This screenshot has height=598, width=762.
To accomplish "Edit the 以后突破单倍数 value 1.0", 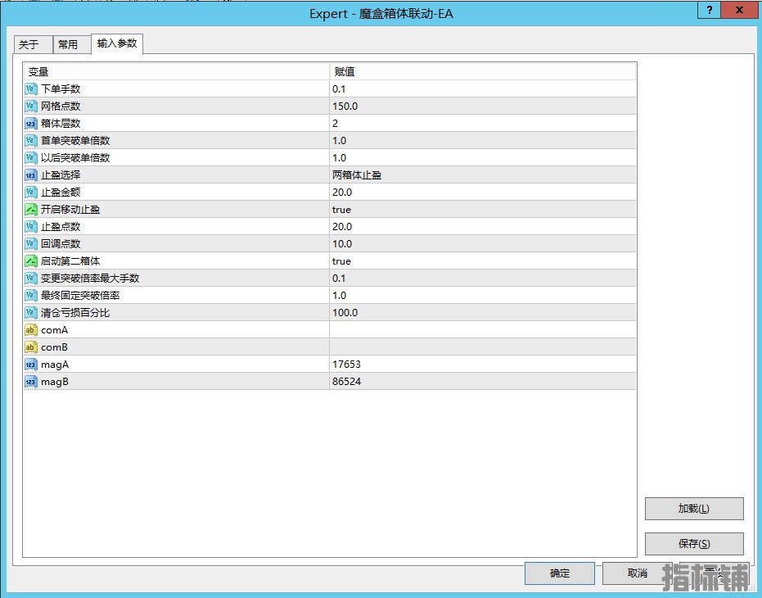I will pyautogui.click(x=483, y=157).
